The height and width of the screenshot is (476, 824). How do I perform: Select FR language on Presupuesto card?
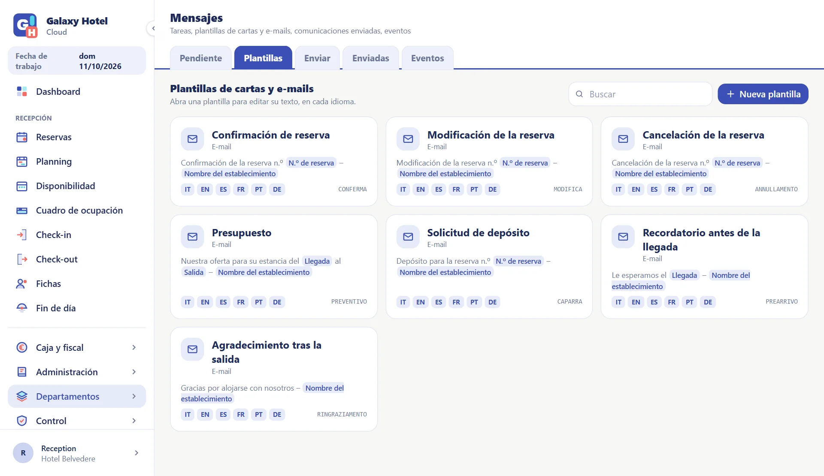(x=241, y=302)
